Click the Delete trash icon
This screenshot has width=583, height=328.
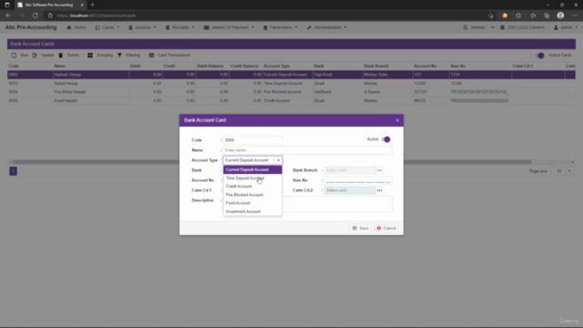point(61,55)
